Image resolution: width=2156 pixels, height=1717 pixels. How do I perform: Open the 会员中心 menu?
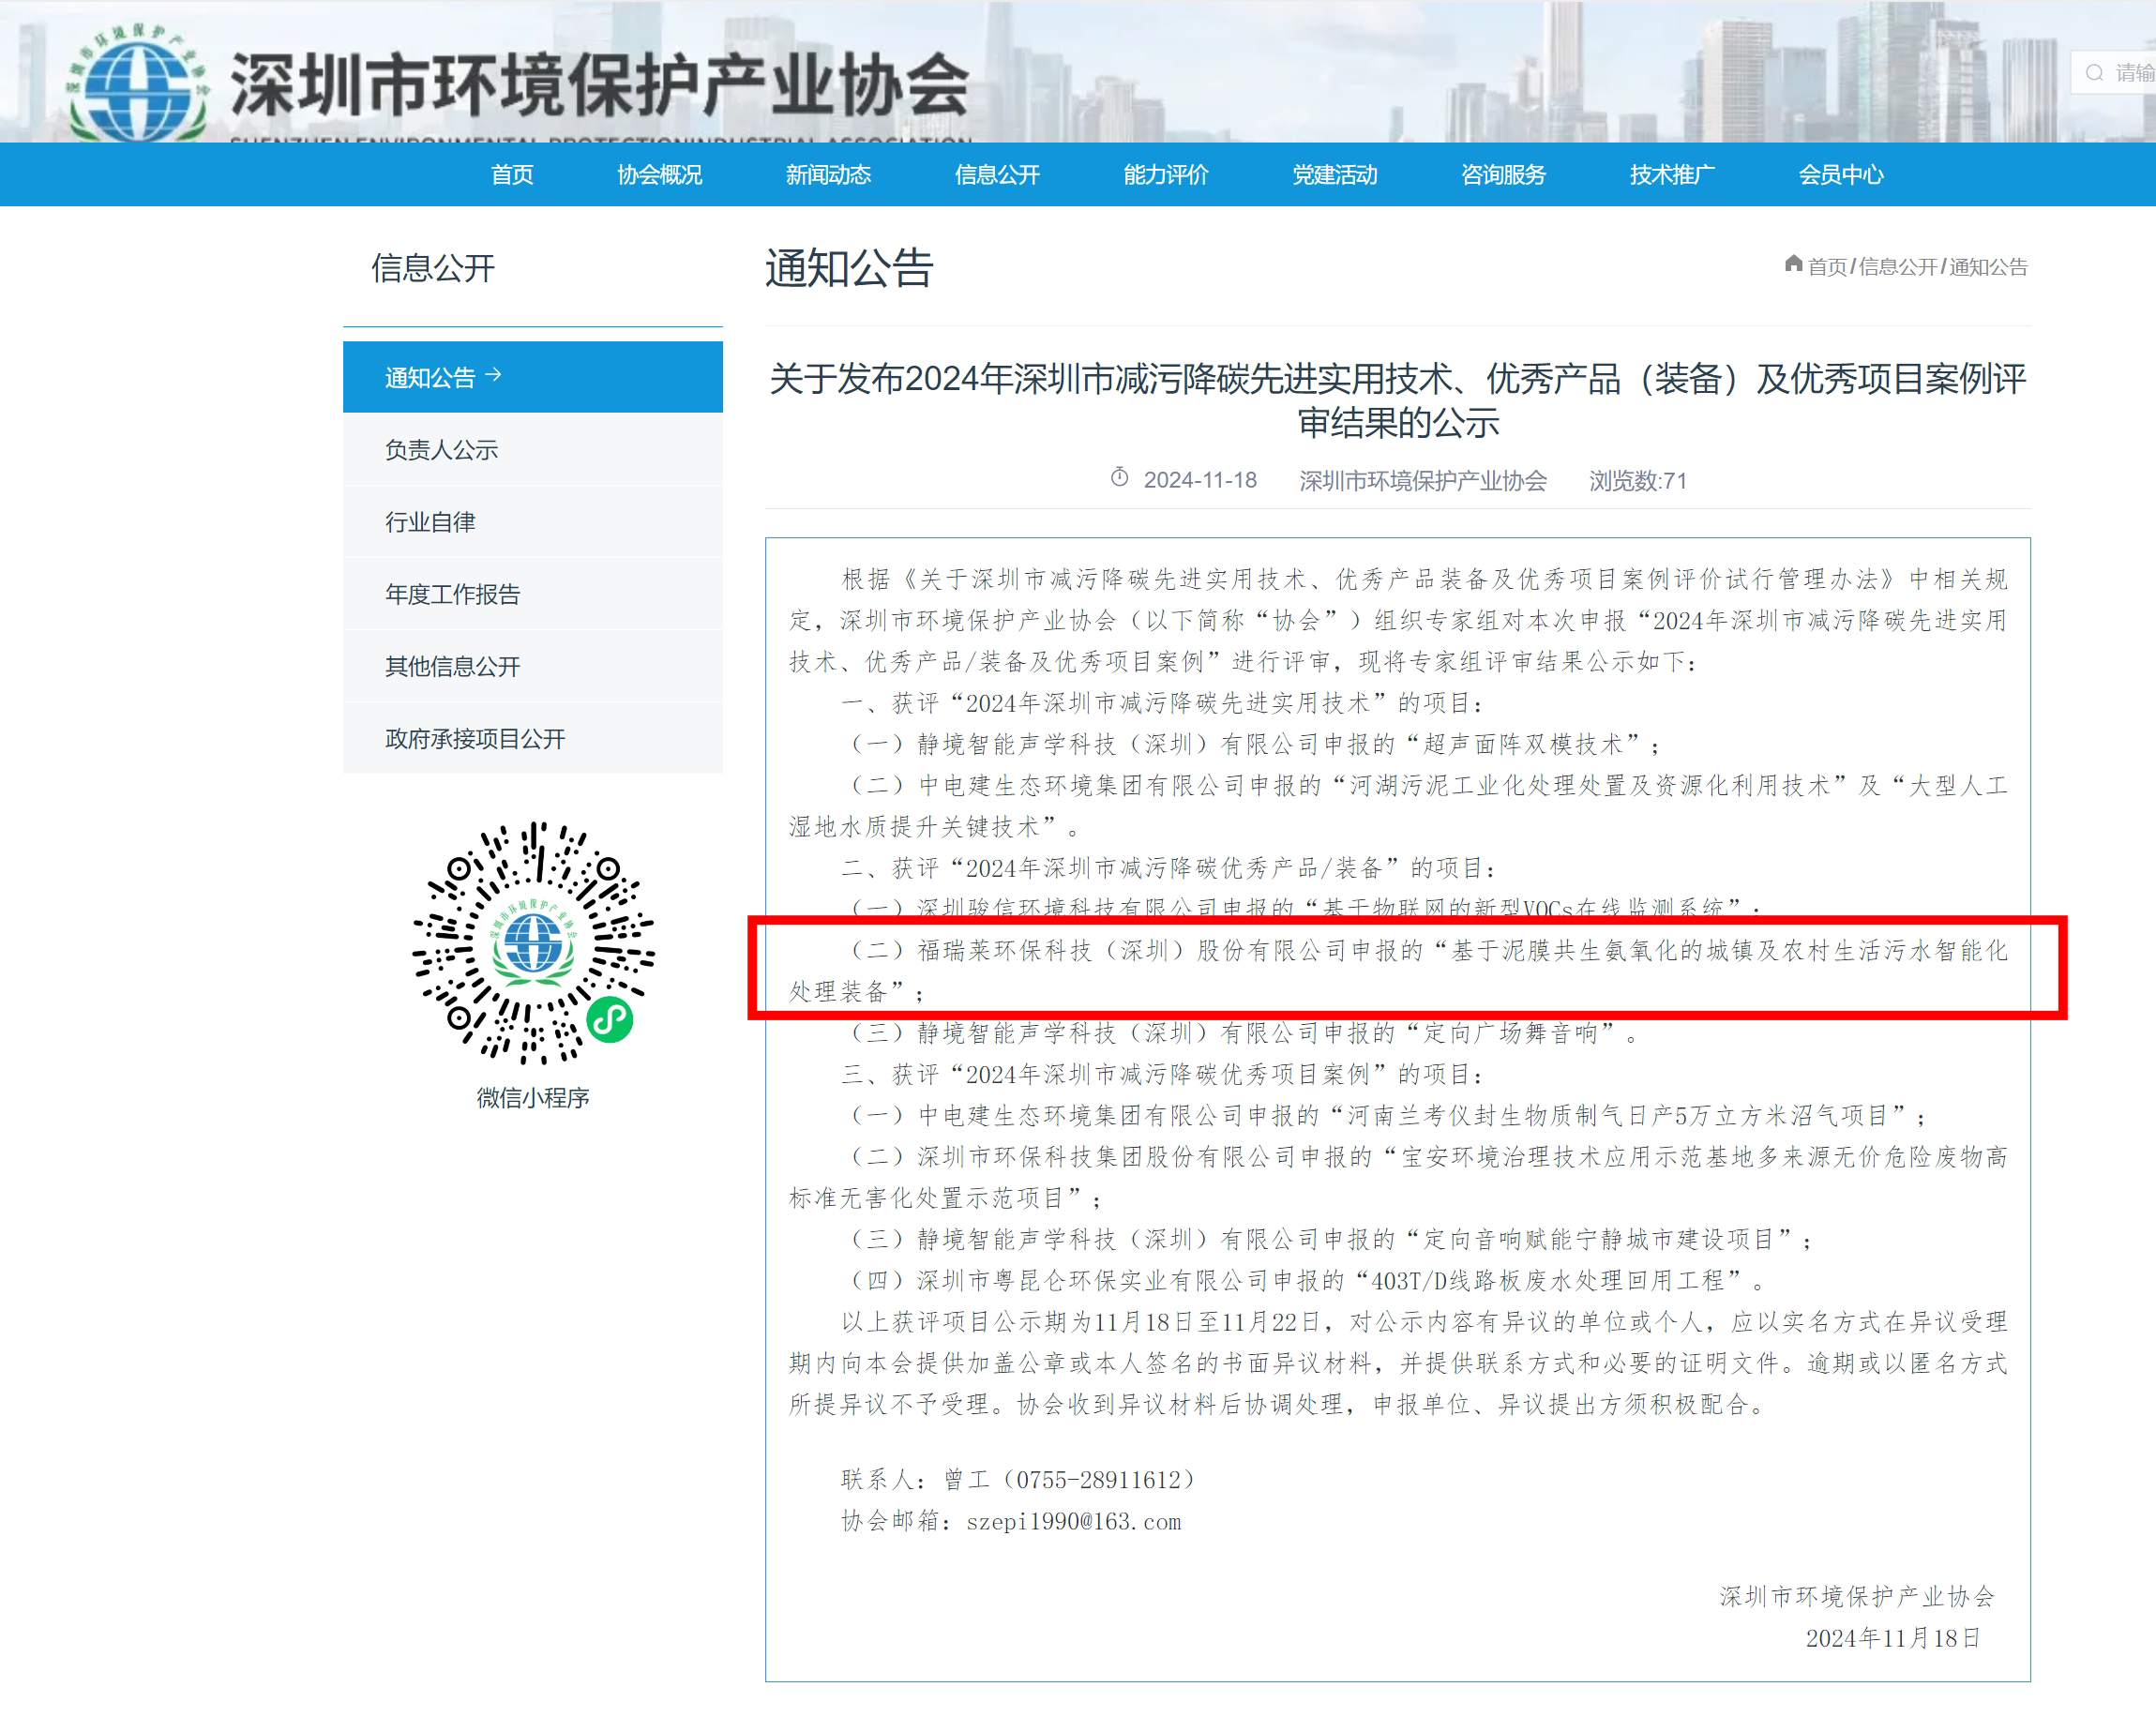coord(1841,175)
